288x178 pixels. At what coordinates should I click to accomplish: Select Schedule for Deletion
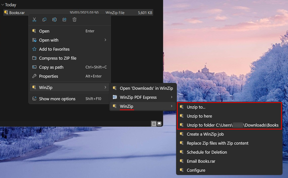click(207, 152)
